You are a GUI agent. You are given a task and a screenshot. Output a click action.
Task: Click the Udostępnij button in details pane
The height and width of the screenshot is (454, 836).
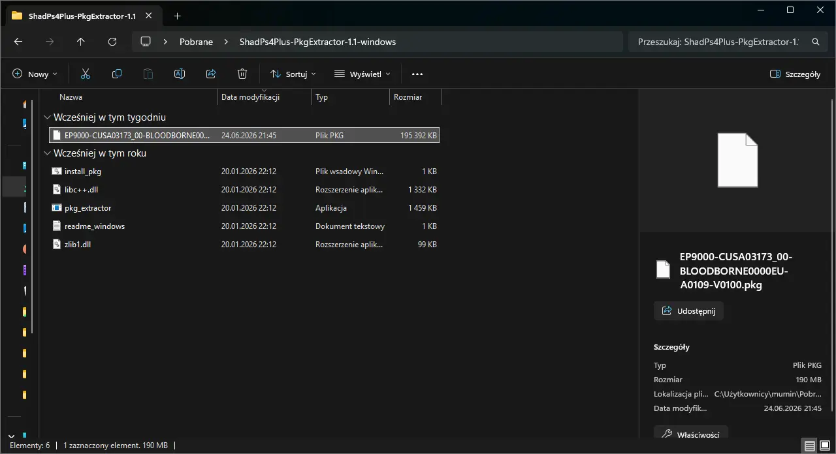[688, 311]
